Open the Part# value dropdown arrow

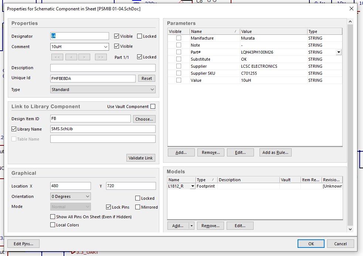[x=339, y=52]
